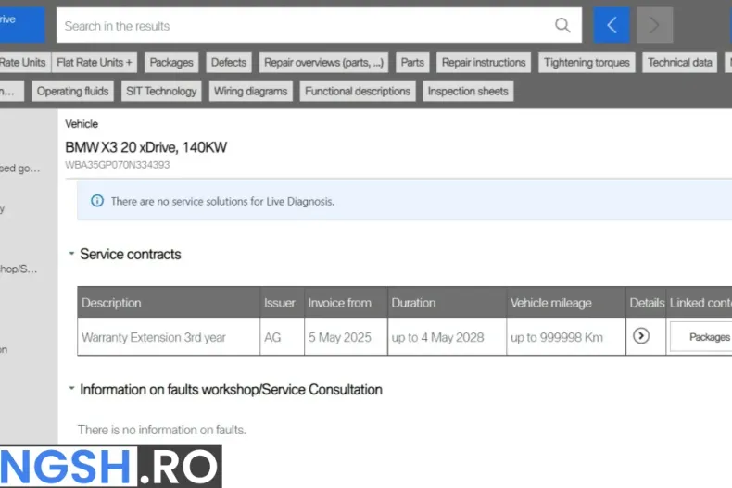Click the grey forward arrow button
The image size is (732, 488).
point(654,25)
